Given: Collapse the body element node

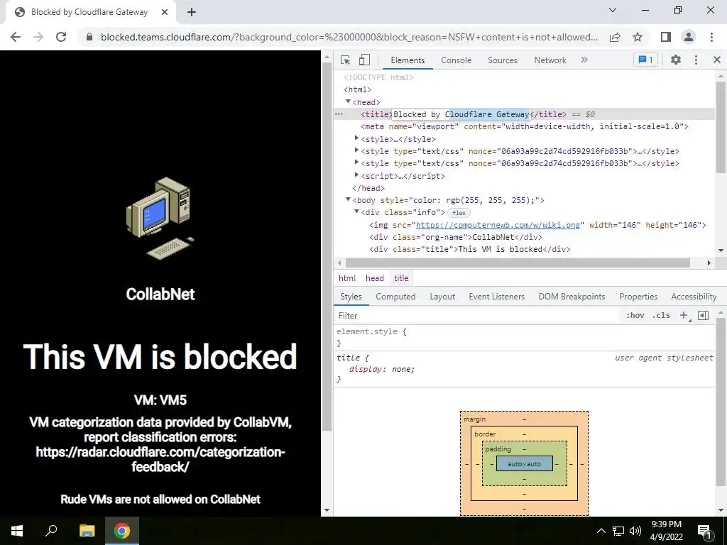Looking at the screenshot, I should coord(348,199).
